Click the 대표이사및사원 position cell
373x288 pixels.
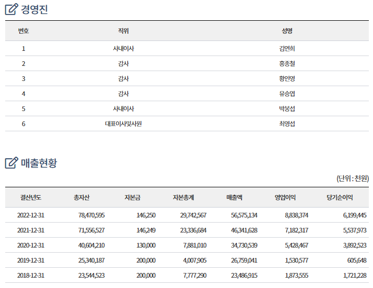(x=123, y=124)
